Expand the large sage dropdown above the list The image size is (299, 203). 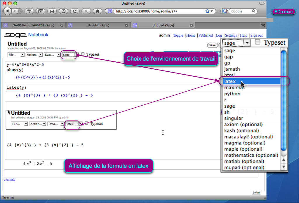(x=236, y=43)
